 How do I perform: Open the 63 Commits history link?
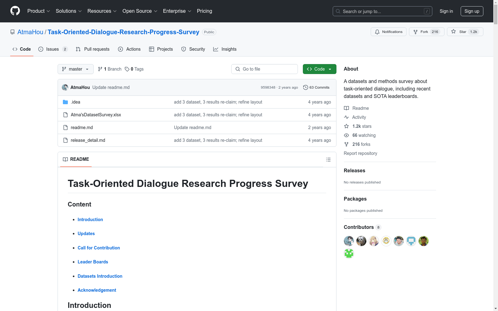tap(316, 87)
